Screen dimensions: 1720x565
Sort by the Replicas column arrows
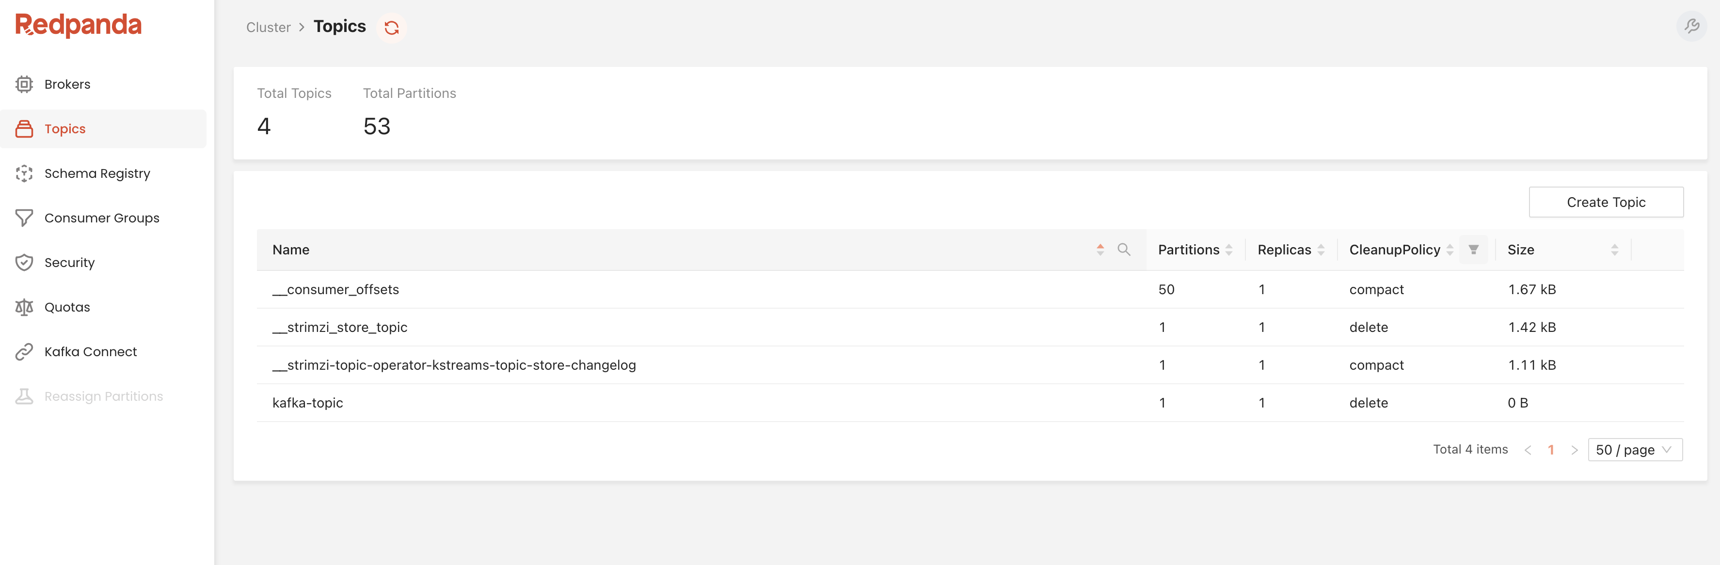[1320, 250]
